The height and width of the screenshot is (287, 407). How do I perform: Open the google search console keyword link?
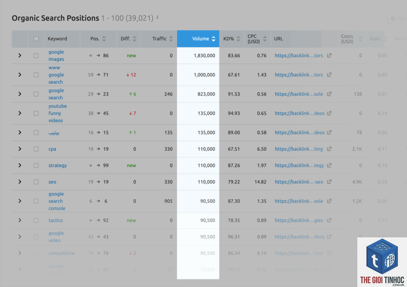[x=56, y=201]
